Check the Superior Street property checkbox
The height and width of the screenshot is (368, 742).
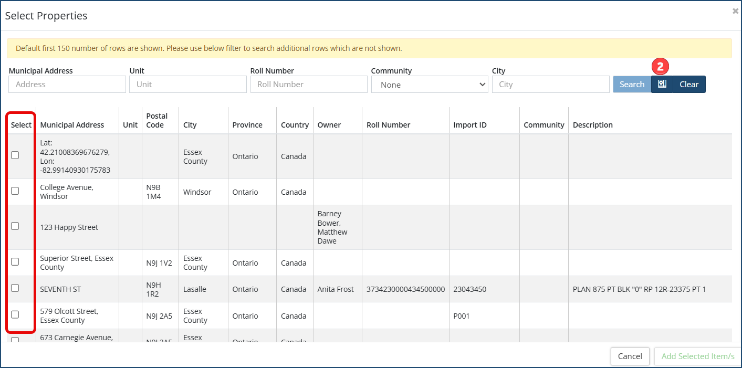(15, 262)
